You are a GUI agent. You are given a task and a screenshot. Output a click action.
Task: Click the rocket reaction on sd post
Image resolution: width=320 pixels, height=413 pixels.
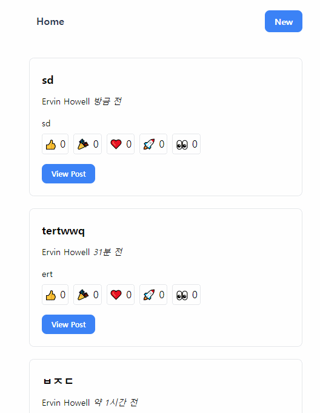tap(153, 144)
